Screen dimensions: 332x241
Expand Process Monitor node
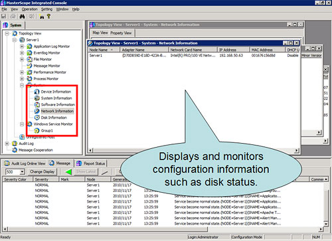(22, 79)
